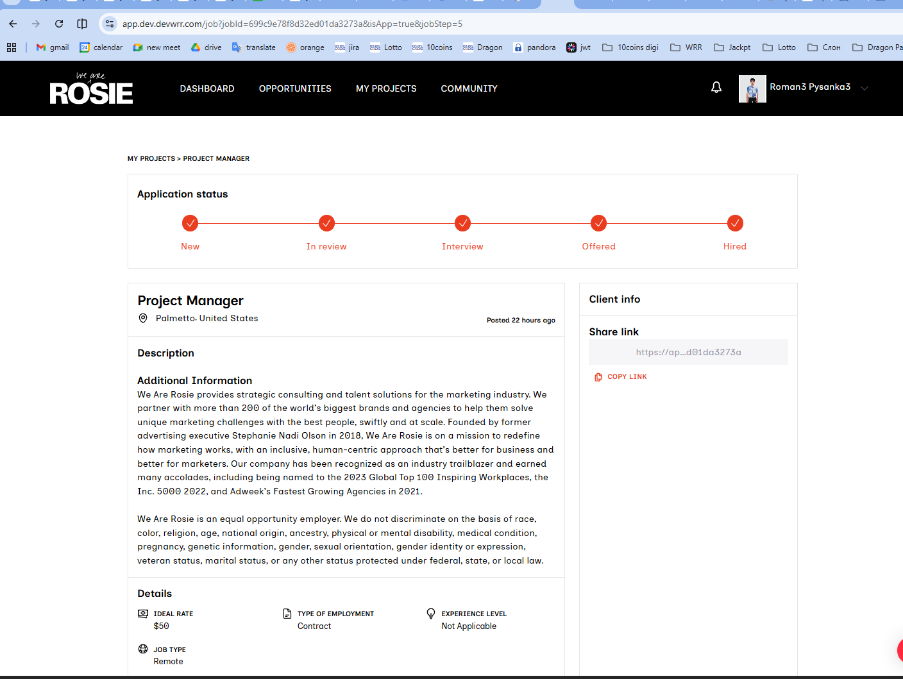The image size is (903, 679).
Task: Open the OPPORTUNITIES menu item
Action: coord(295,88)
